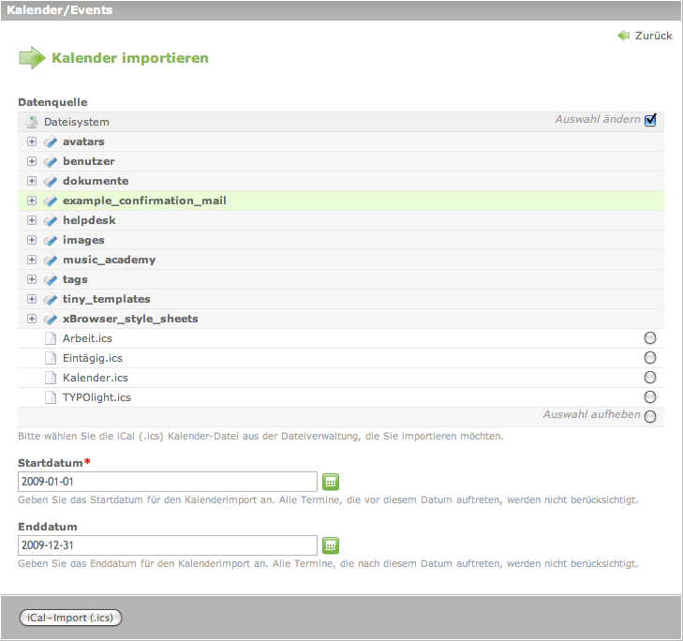
Task: Toggle the Auswahl ändern checkbox
Action: (650, 120)
